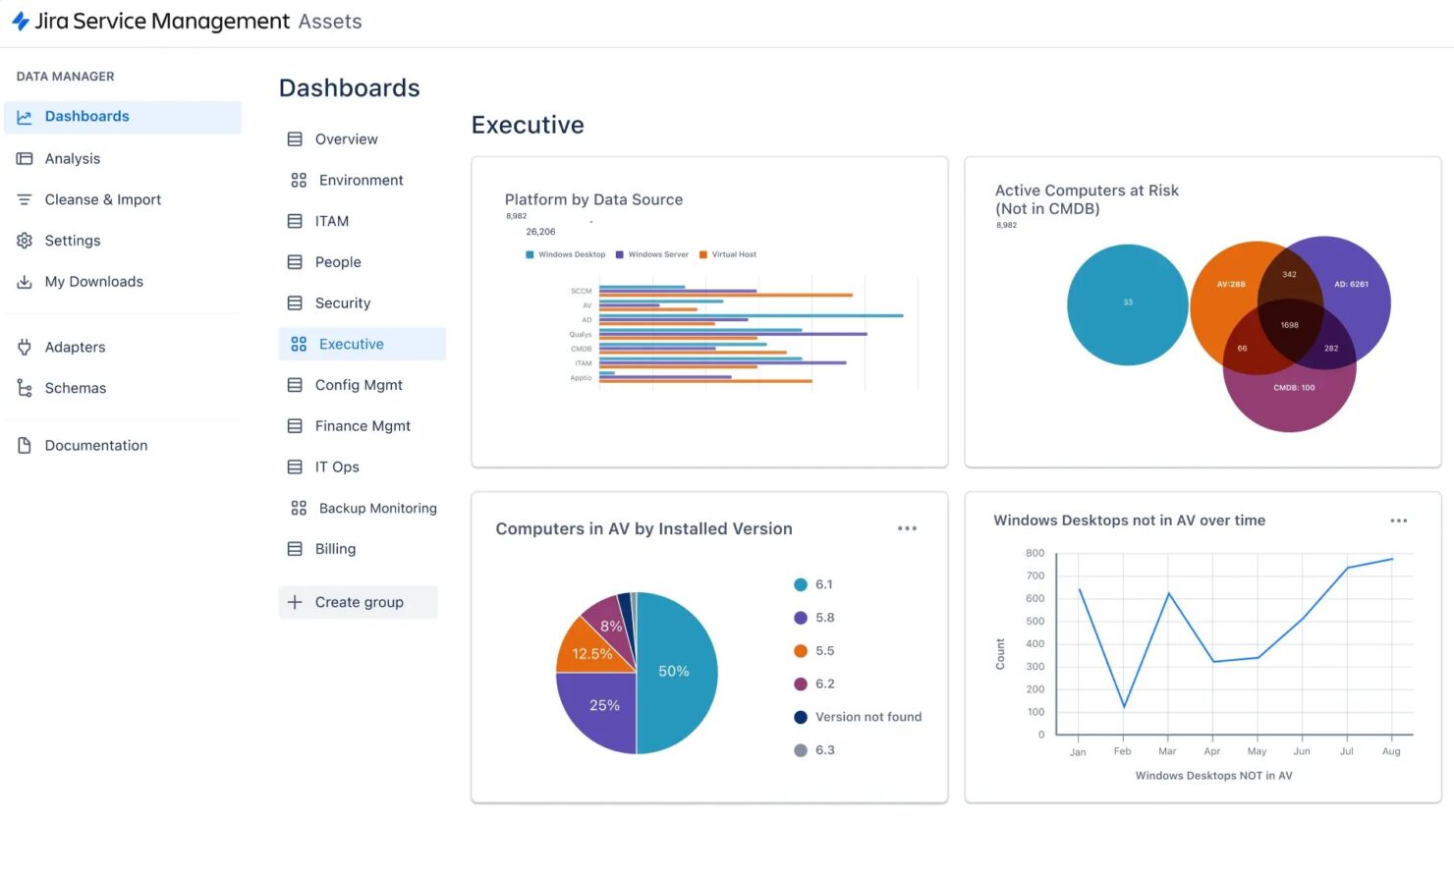
Task: Click the Environment grid icon
Action: 299,181
